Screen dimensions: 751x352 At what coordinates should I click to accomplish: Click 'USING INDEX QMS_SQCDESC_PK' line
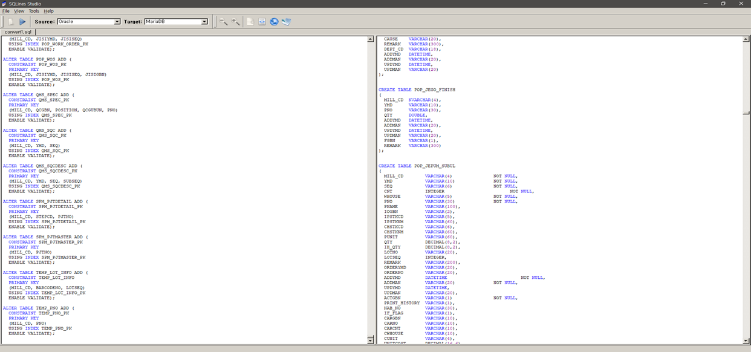click(45, 186)
